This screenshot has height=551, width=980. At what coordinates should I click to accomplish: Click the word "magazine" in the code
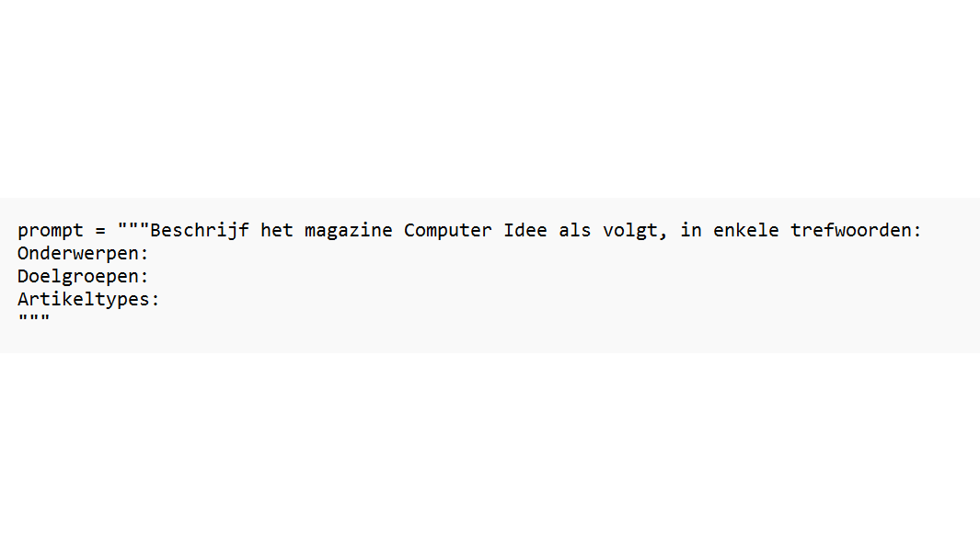348,231
